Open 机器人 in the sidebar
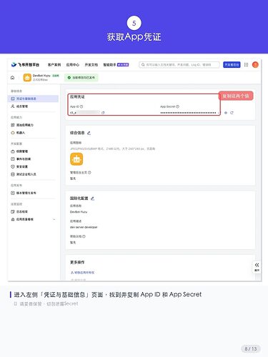The width and height of the screenshot is (268, 357). pyautogui.click(x=18, y=133)
